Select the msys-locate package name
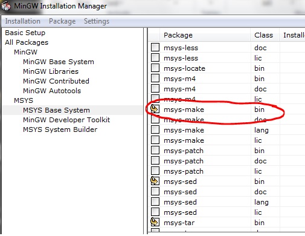This screenshot has width=305, height=236. tap(184, 68)
